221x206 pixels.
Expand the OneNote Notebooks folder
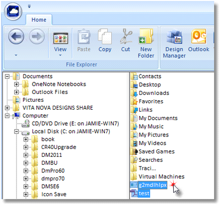[16, 84]
